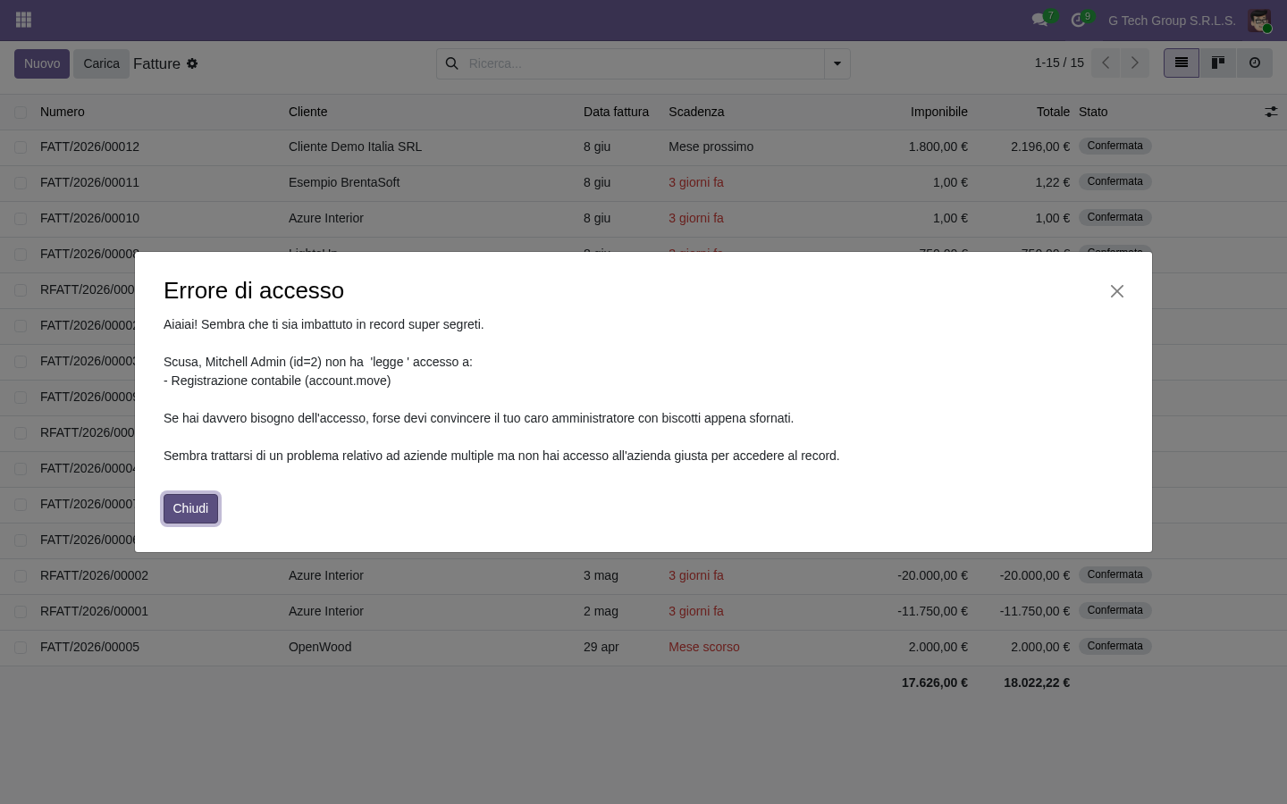
Task: Click the Mese scorso due date
Action: click(x=704, y=647)
